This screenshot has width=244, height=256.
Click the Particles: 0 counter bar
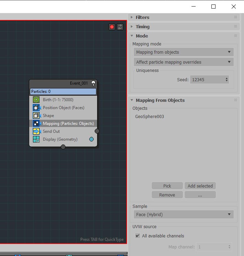pyautogui.click(x=63, y=92)
